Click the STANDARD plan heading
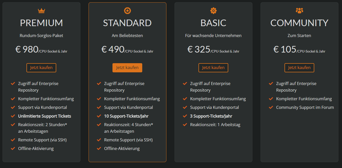 click(127, 23)
